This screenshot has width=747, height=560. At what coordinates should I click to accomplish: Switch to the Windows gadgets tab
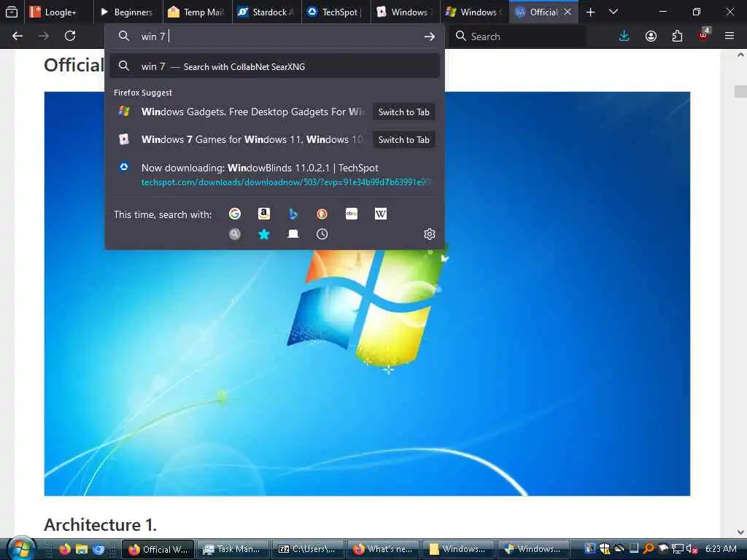tap(474, 12)
